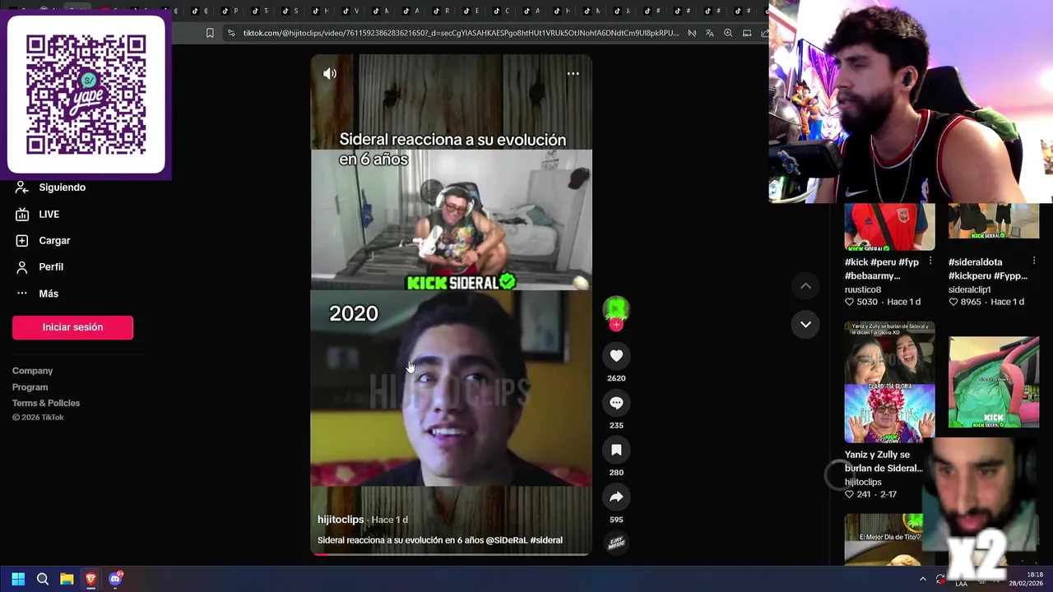
Task: Click the hijitoclips username under the video
Action: point(341,520)
